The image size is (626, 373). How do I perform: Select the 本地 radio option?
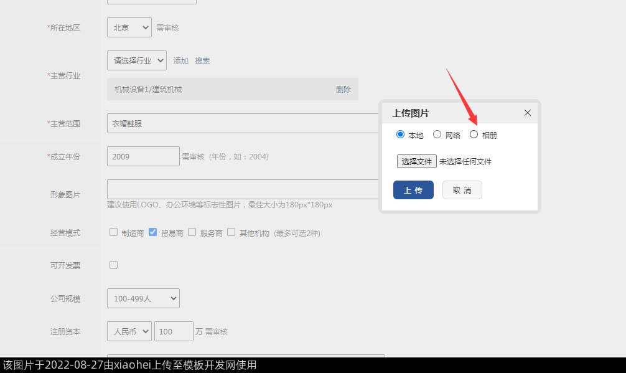[400, 135]
